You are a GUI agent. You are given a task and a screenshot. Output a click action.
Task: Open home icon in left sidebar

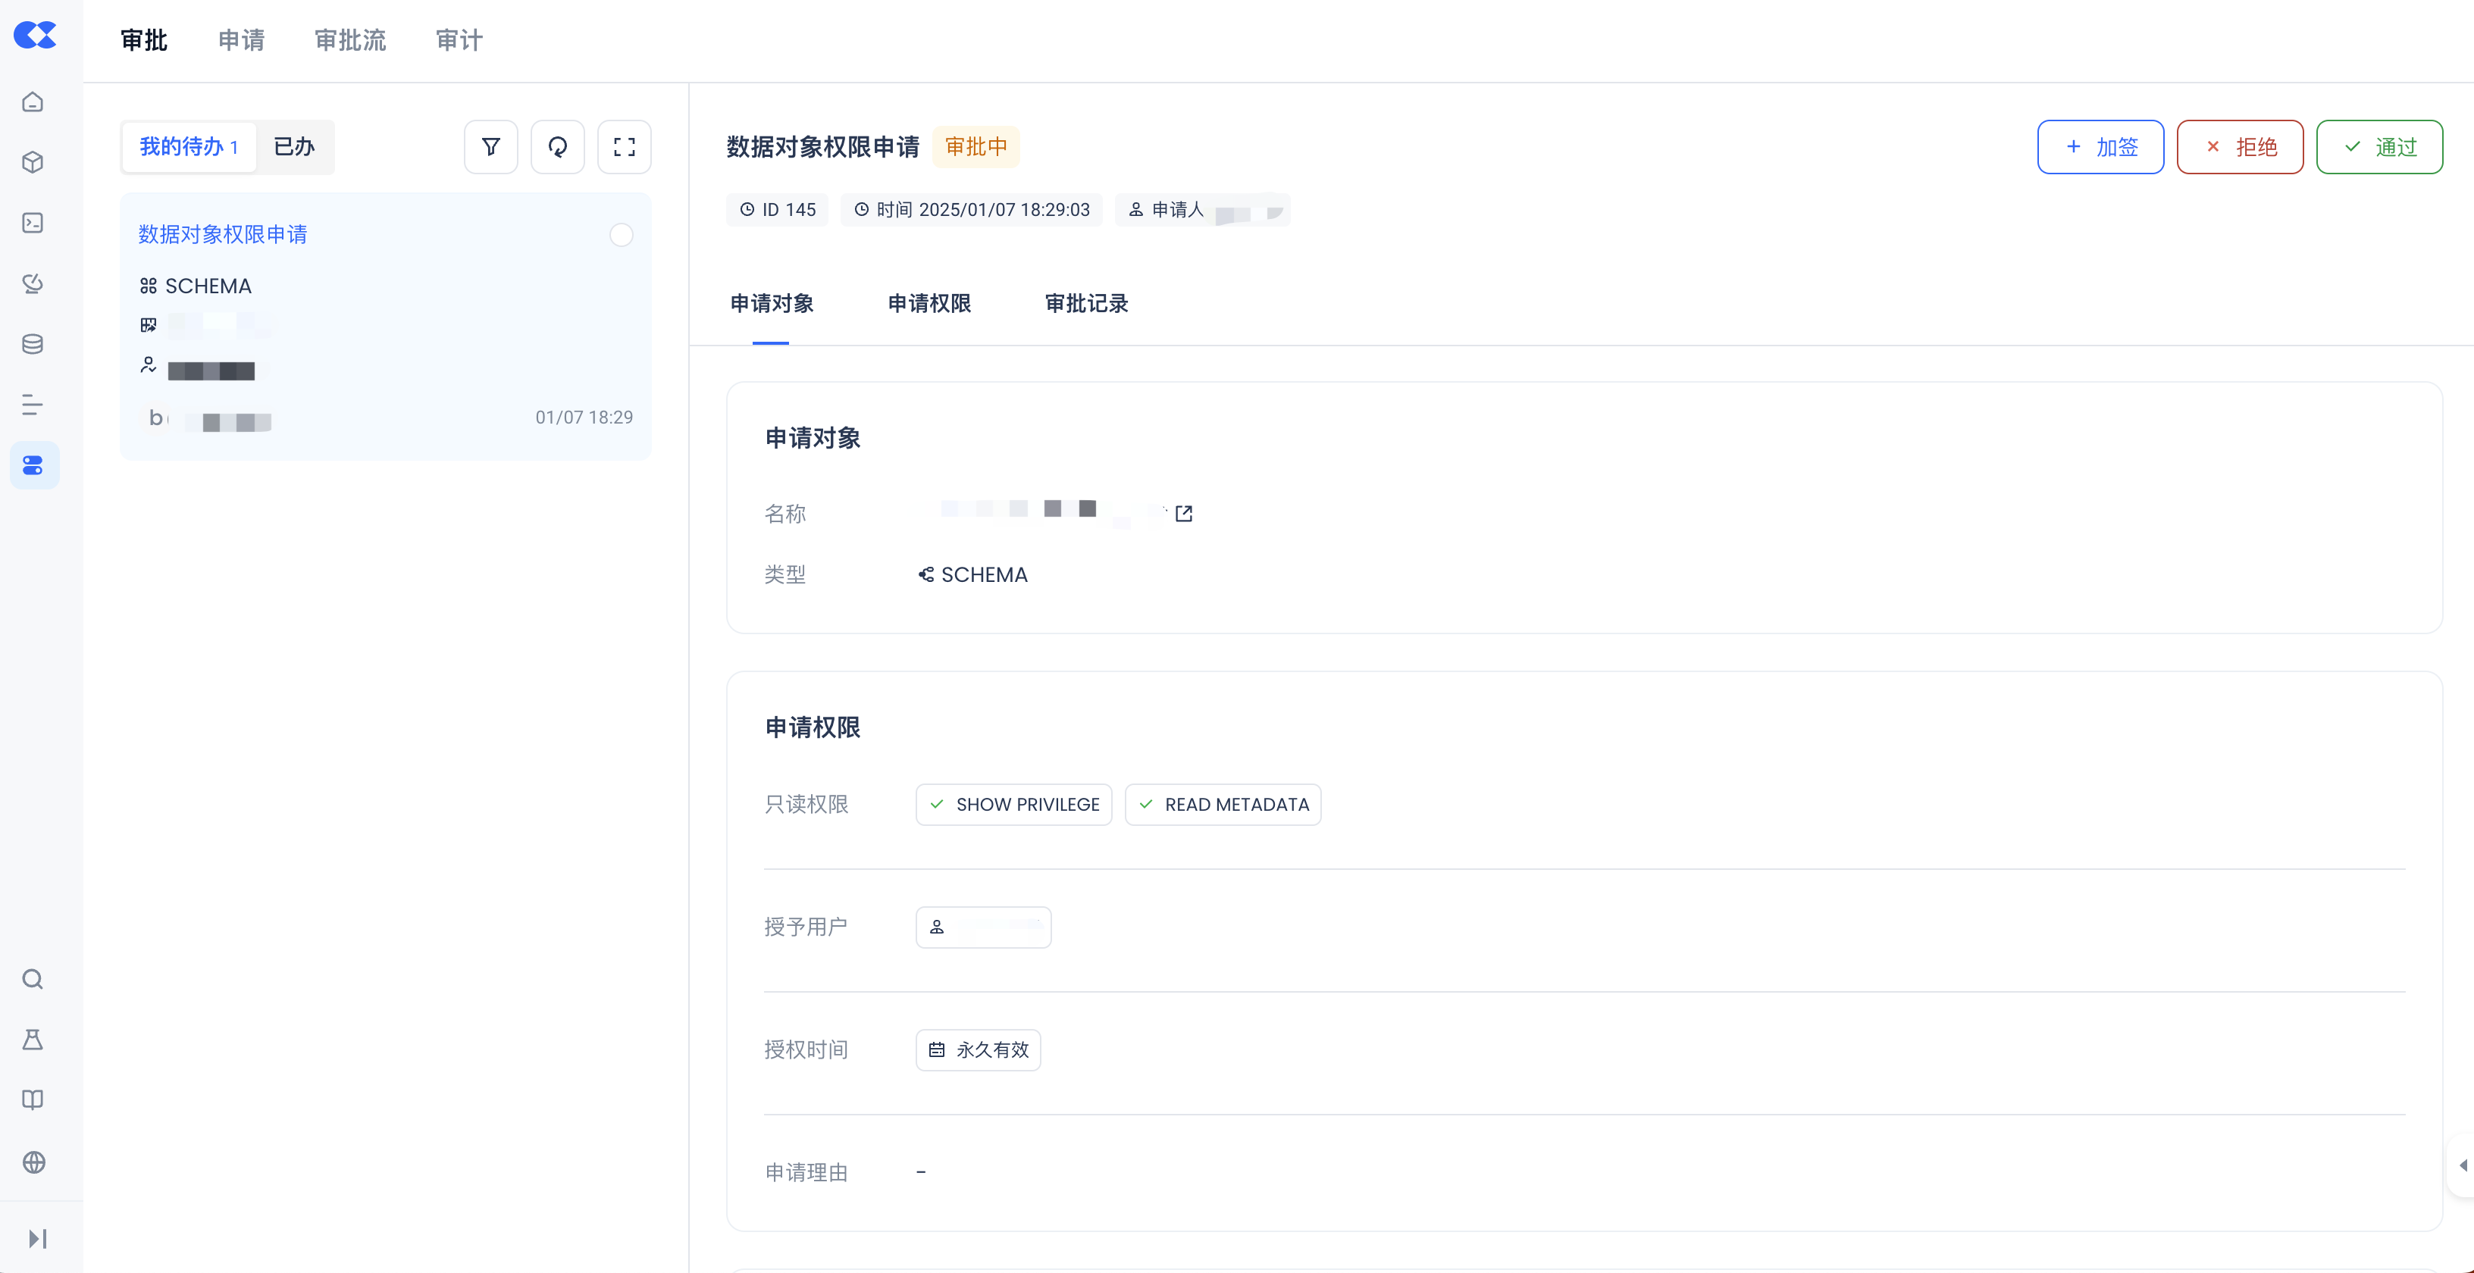click(33, 102)
